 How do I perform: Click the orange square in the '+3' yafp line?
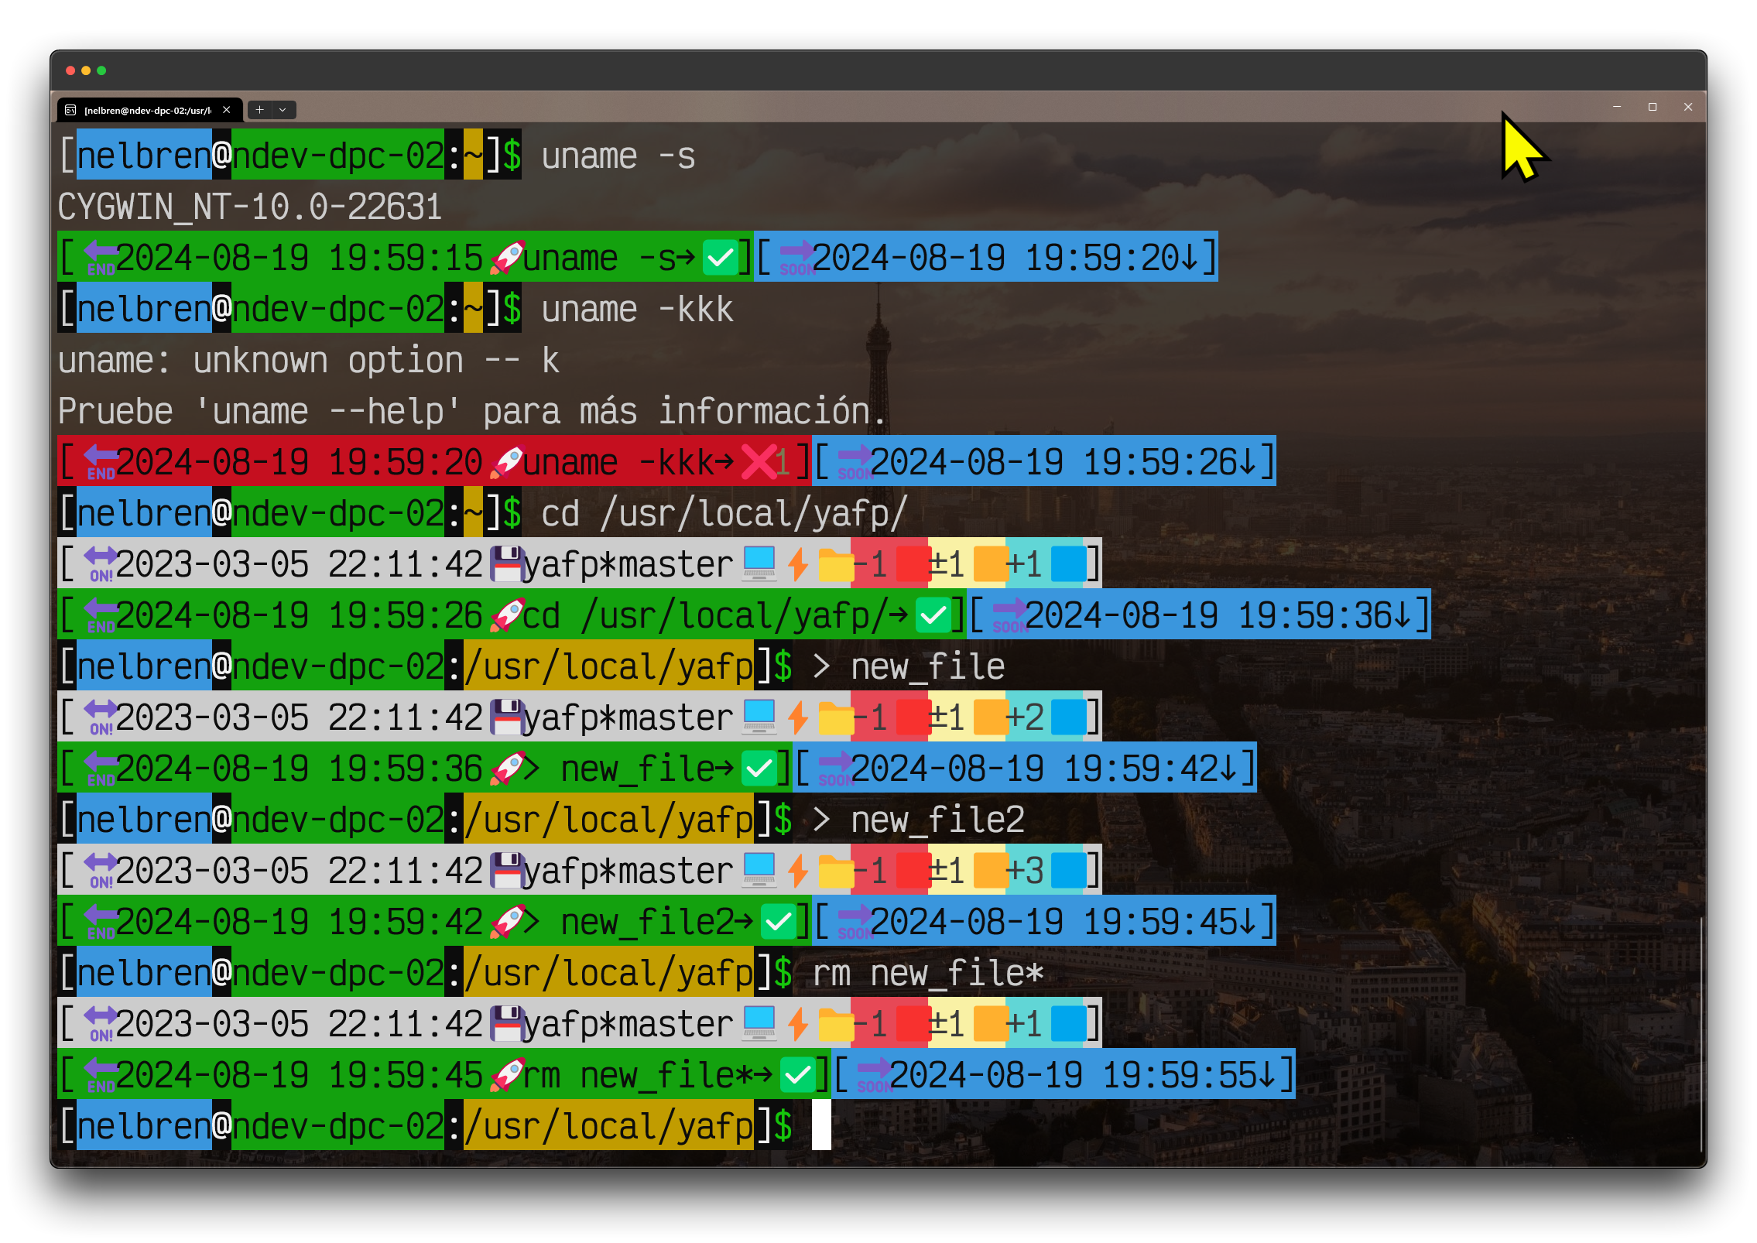click(x=990, y=870)
